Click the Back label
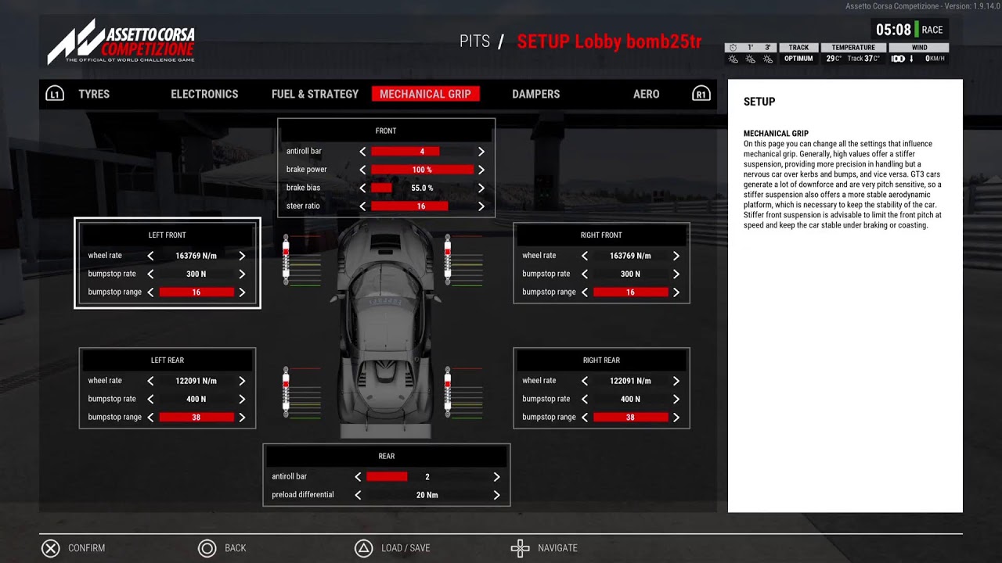 236,548
